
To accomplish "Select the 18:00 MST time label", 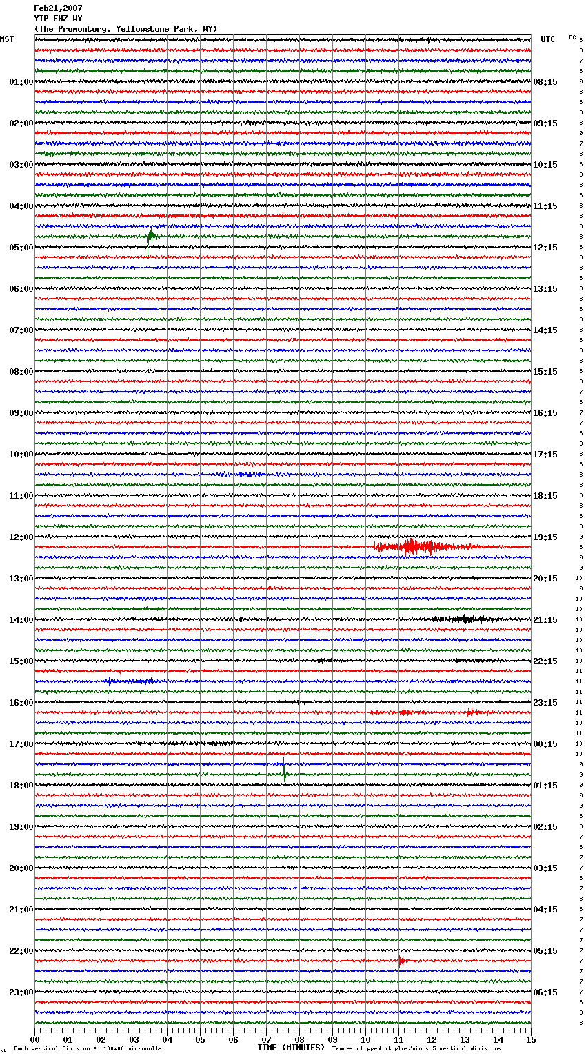I will point(21,786).
